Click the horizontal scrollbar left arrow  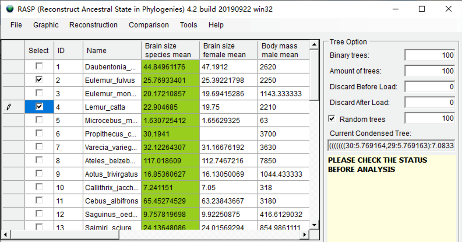click(x=5, y=234)
